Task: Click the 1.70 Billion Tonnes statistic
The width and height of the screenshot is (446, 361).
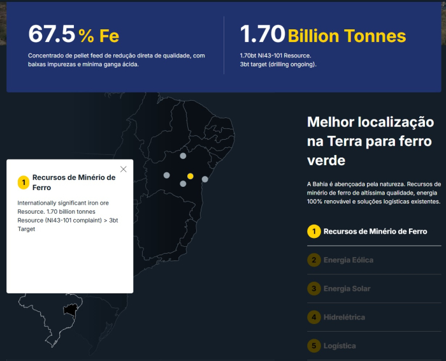Action: pyautogui.click(x=322, y=34)
